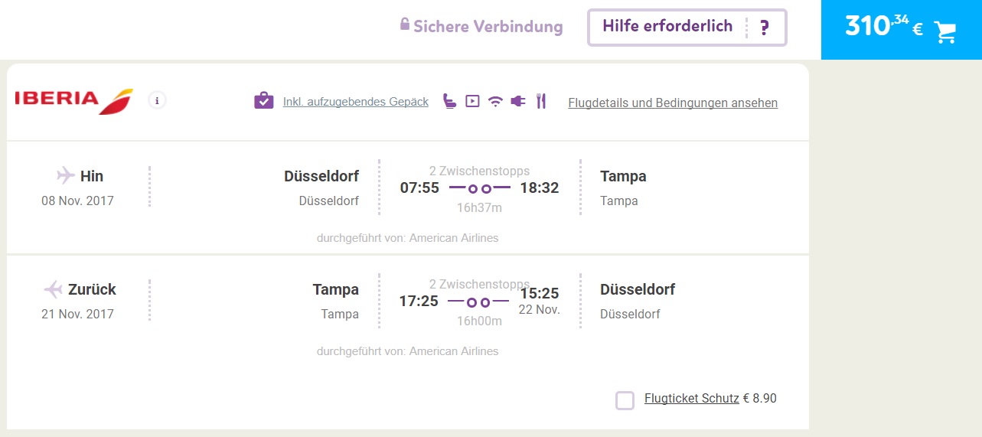Open Flugdetails und Bedingungen ansehen
Image resolution: width=982 pixels, height=437 pixels.
point(673,103)
